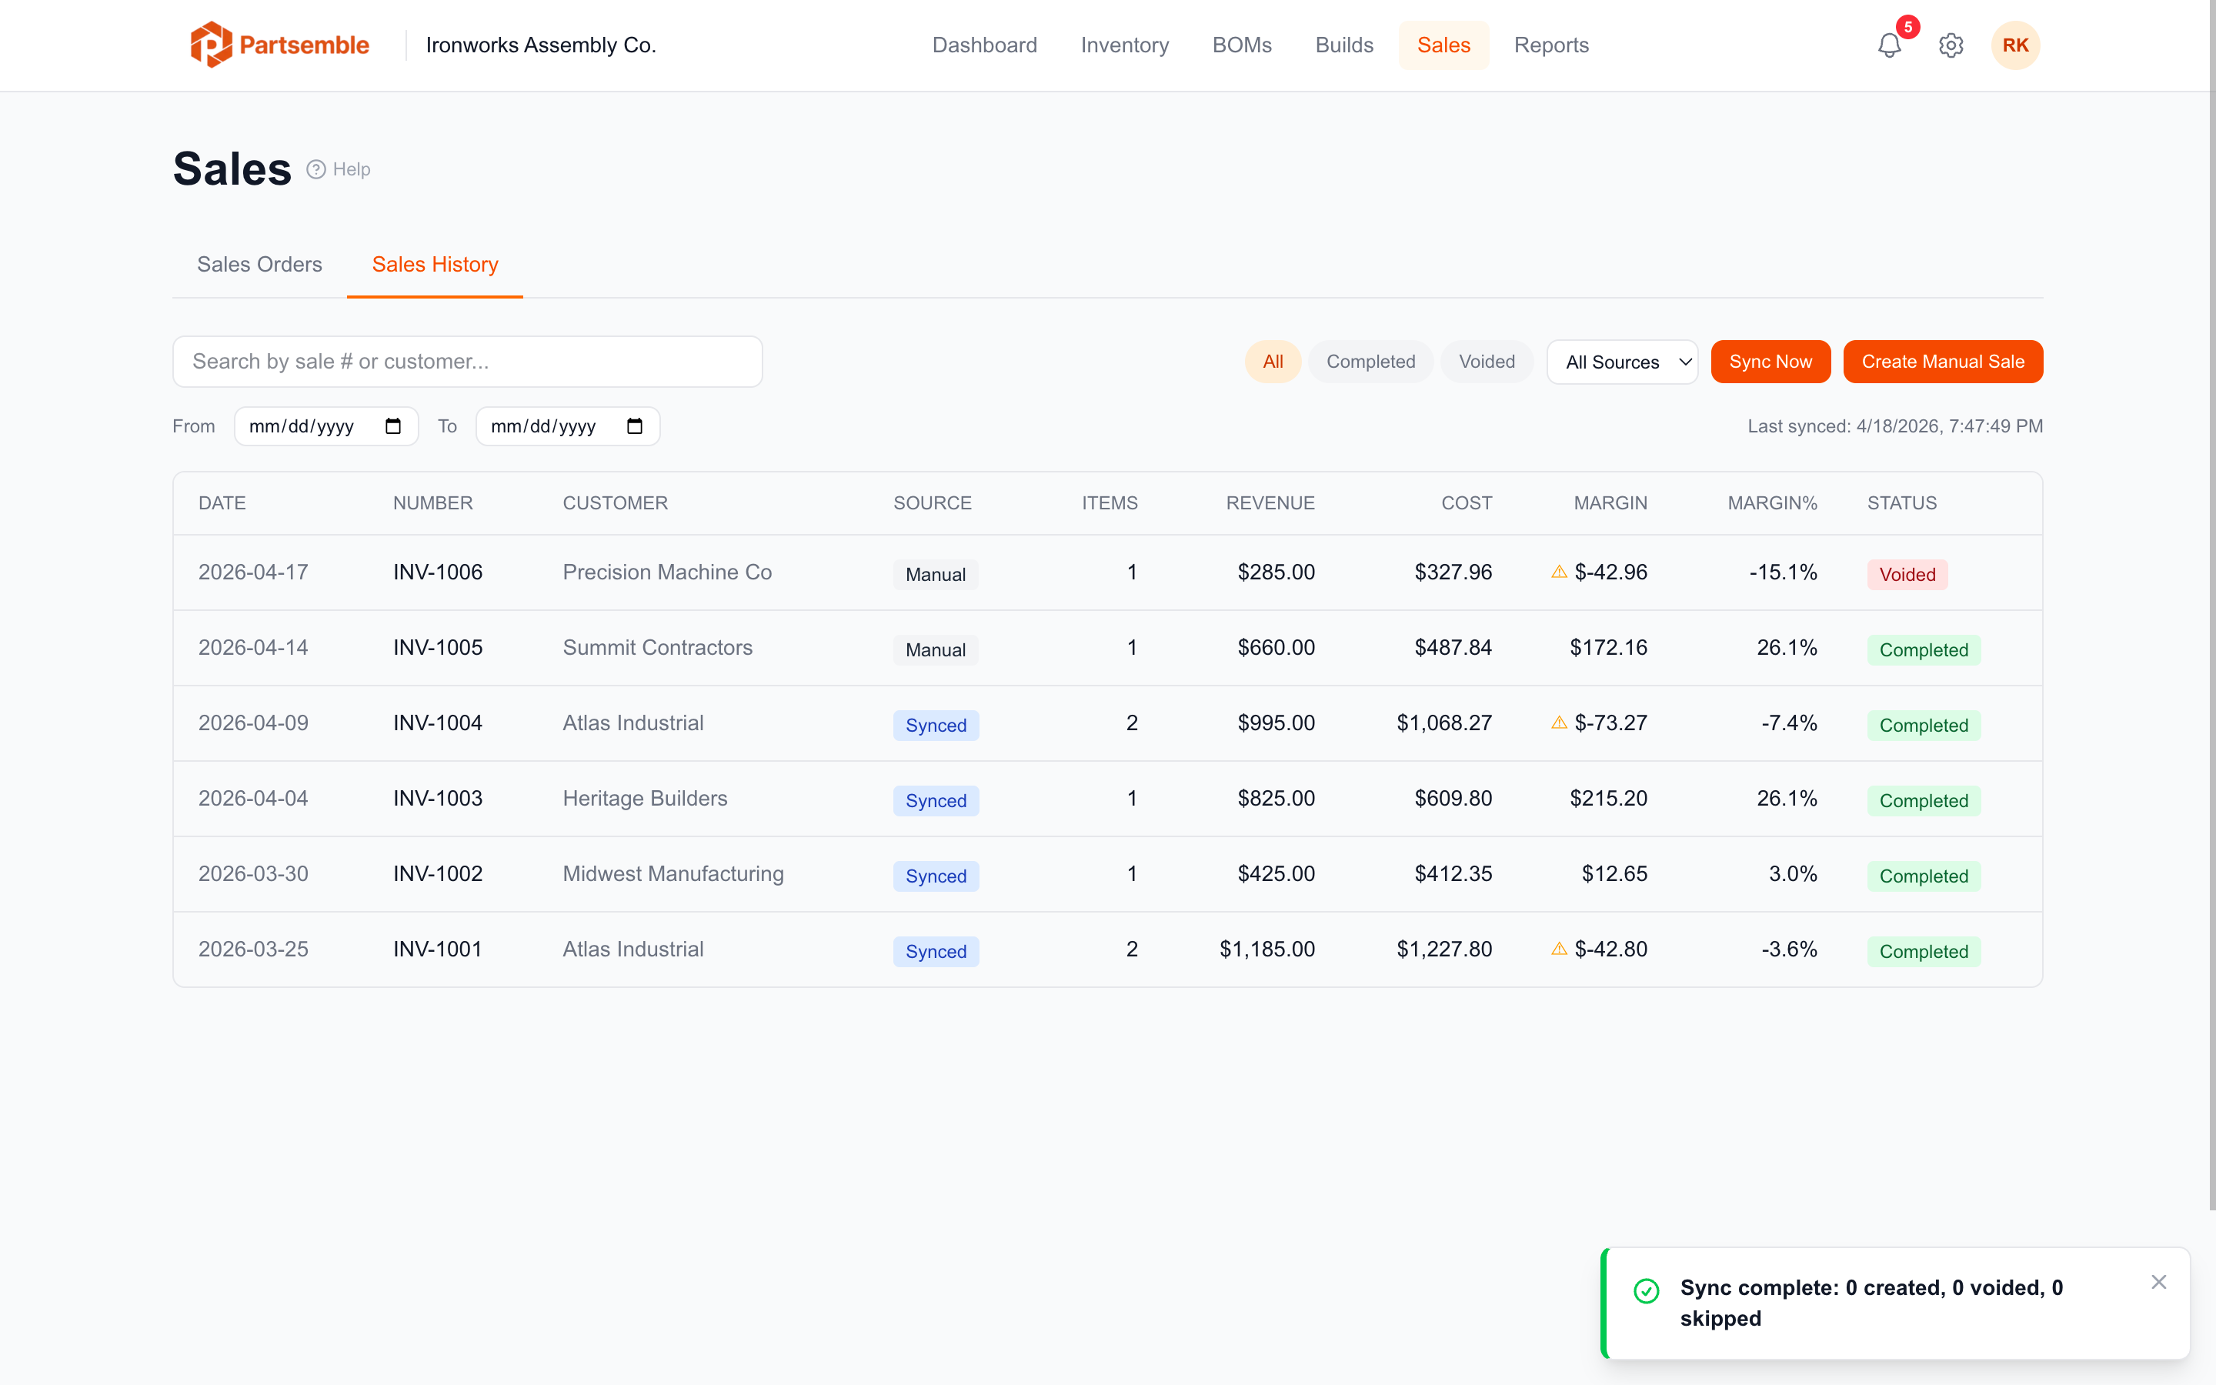Open the RK user avatar menu
The image size is (2216, 1385).
(2014, 45)
